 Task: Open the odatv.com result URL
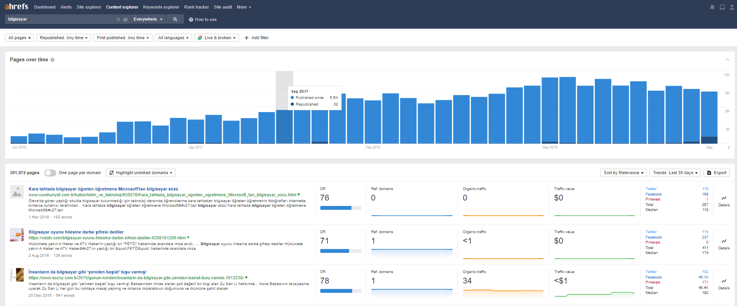(107, 238)
